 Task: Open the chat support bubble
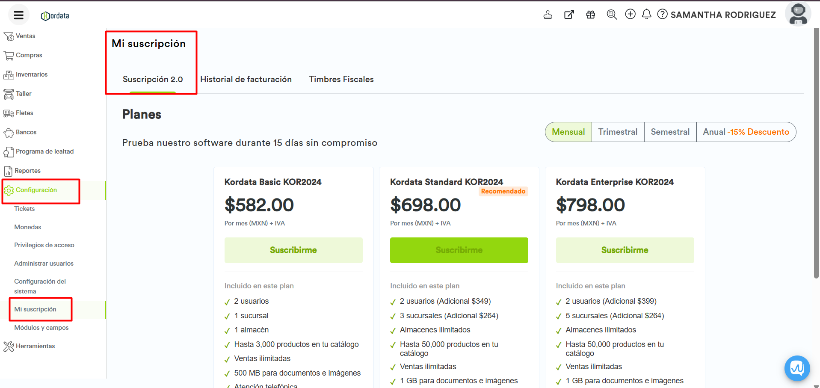(797, 368)
